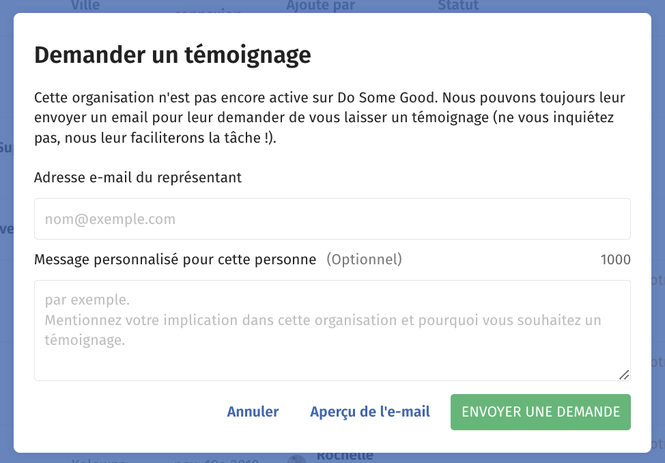Click the partially hidden Kelowna city cell
Screen dimensions: 665x463
tap(98, 460)
